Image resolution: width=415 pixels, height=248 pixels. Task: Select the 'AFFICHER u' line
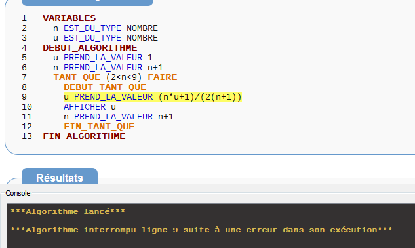[x=90, y=107]
